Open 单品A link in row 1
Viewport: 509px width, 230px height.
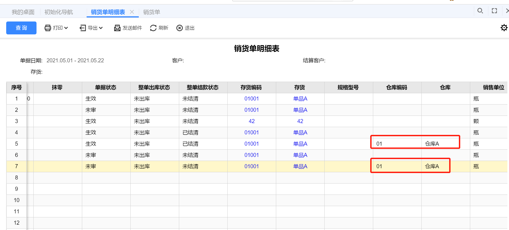300,99
